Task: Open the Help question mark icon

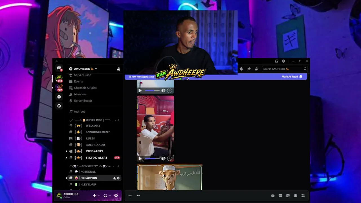Action: tap(283, 61)
